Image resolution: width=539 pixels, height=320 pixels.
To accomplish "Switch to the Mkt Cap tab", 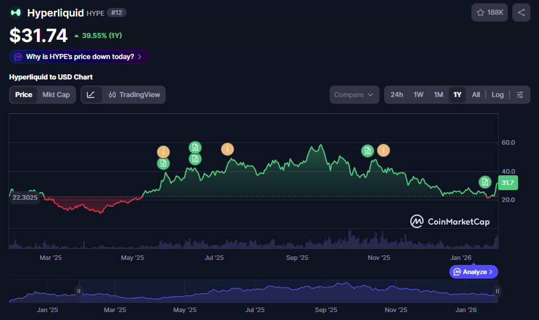I will (56, 95).
